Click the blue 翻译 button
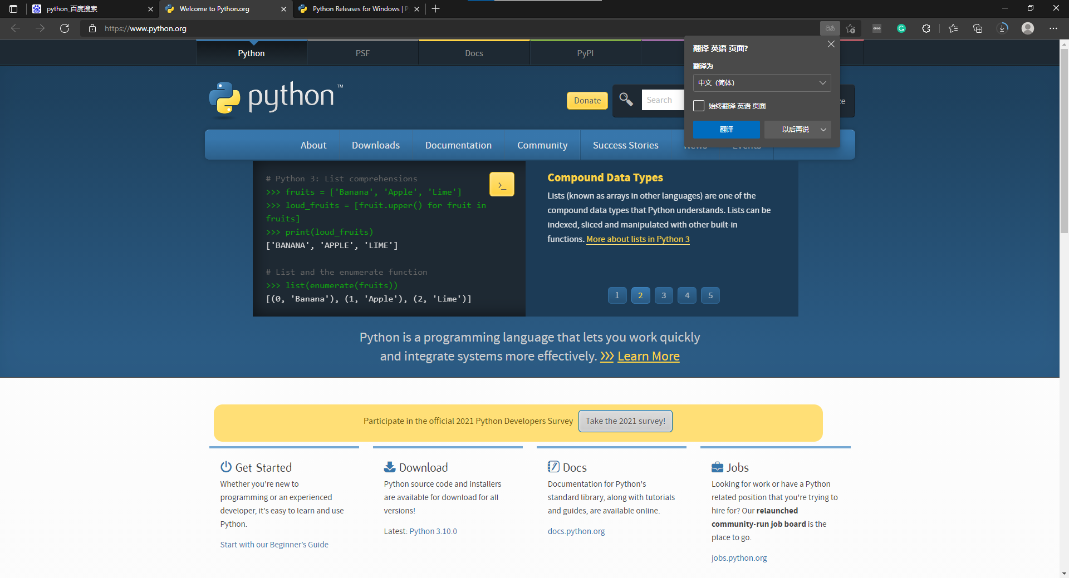1069x578 pixels. (727, 130)
